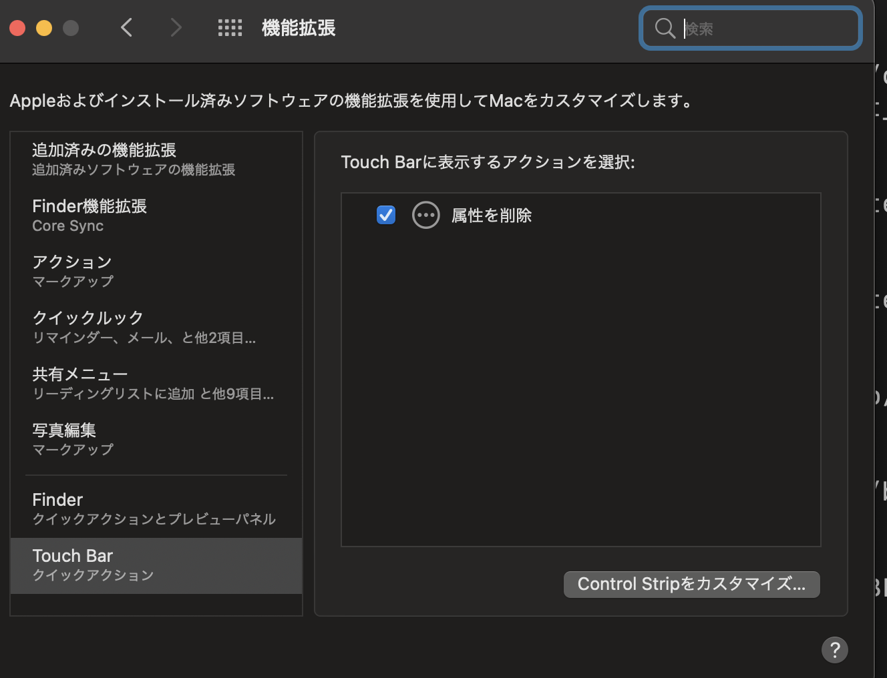Click the back navigation arrow
This screenshot has width=887, height=678.
(x=126, y=27)
